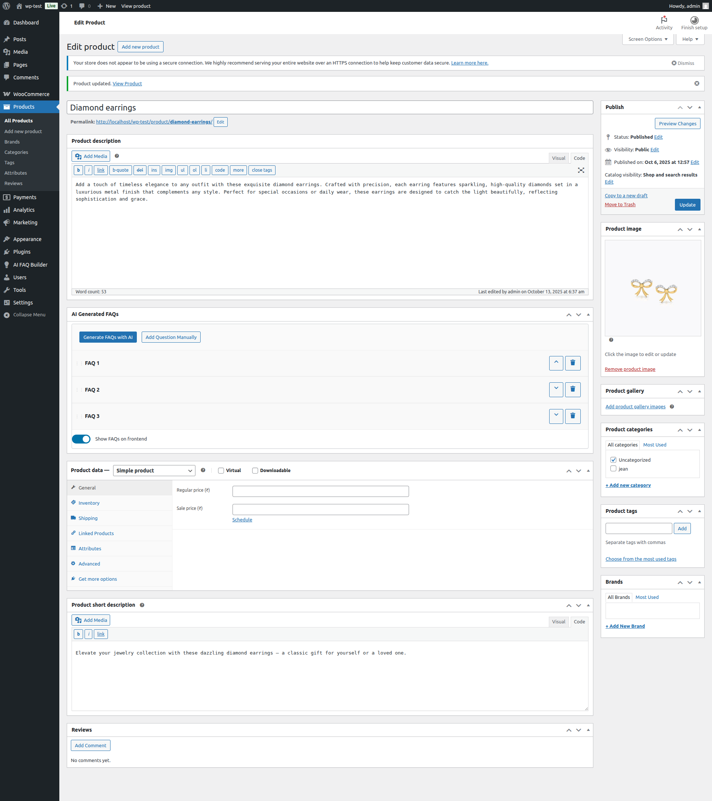Click the help icon under the product image
The height and width of the screenshot is (801, 712).
pos(610,340)
